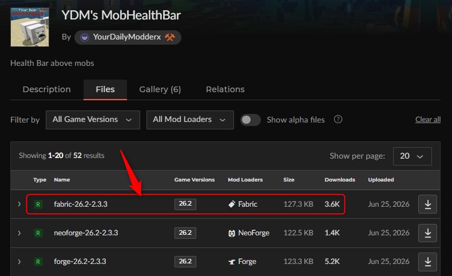Image resolution: width=452 pixels, height=276 pixels.
Task: Click the Fabric loader icon
Action: click(x=232, y=204)
